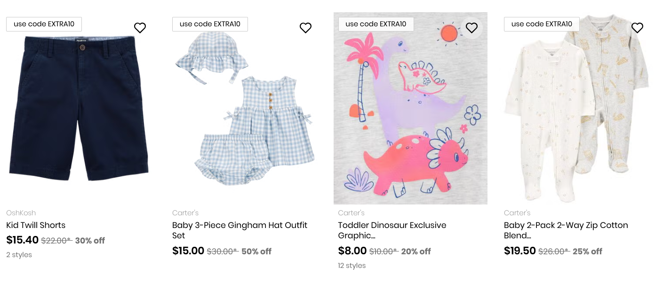Click the 2 styles label under shorts
Image resolution: width=663 pixels, height=283 pixels.
pos(19,255)
